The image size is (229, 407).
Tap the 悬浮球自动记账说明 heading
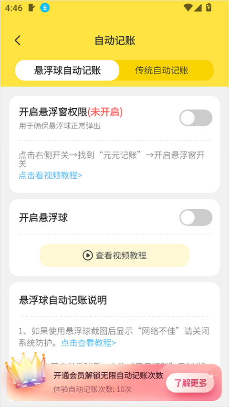pos(62,300)
